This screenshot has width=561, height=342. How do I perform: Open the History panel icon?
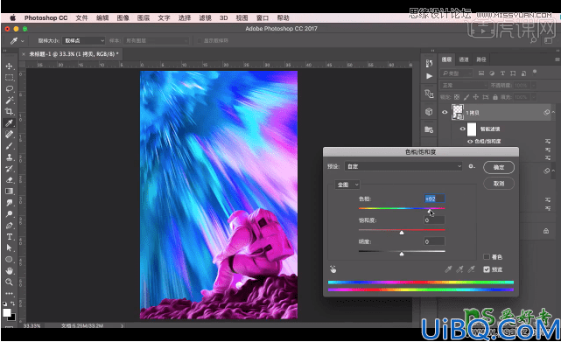429,63
